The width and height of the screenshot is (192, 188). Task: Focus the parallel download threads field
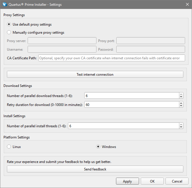132,96
